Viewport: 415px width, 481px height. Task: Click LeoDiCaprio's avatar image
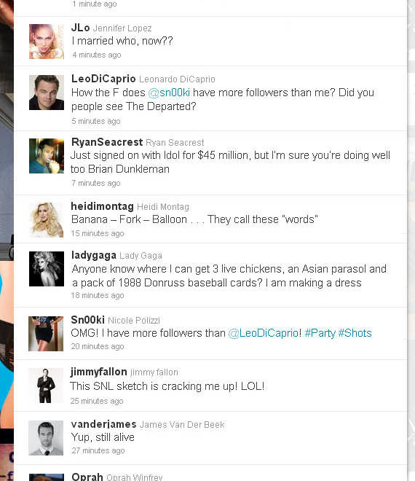(x=47, y=93)
